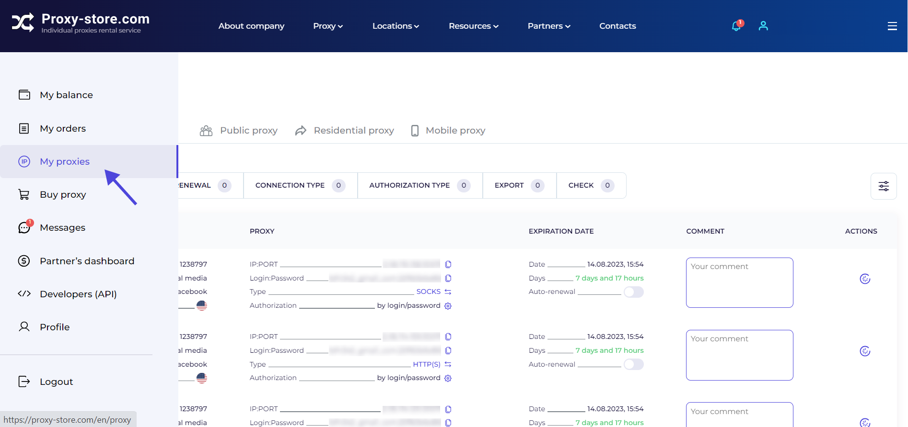
Task: Switch to Residential proxy tab
Action: click(344, 131)
